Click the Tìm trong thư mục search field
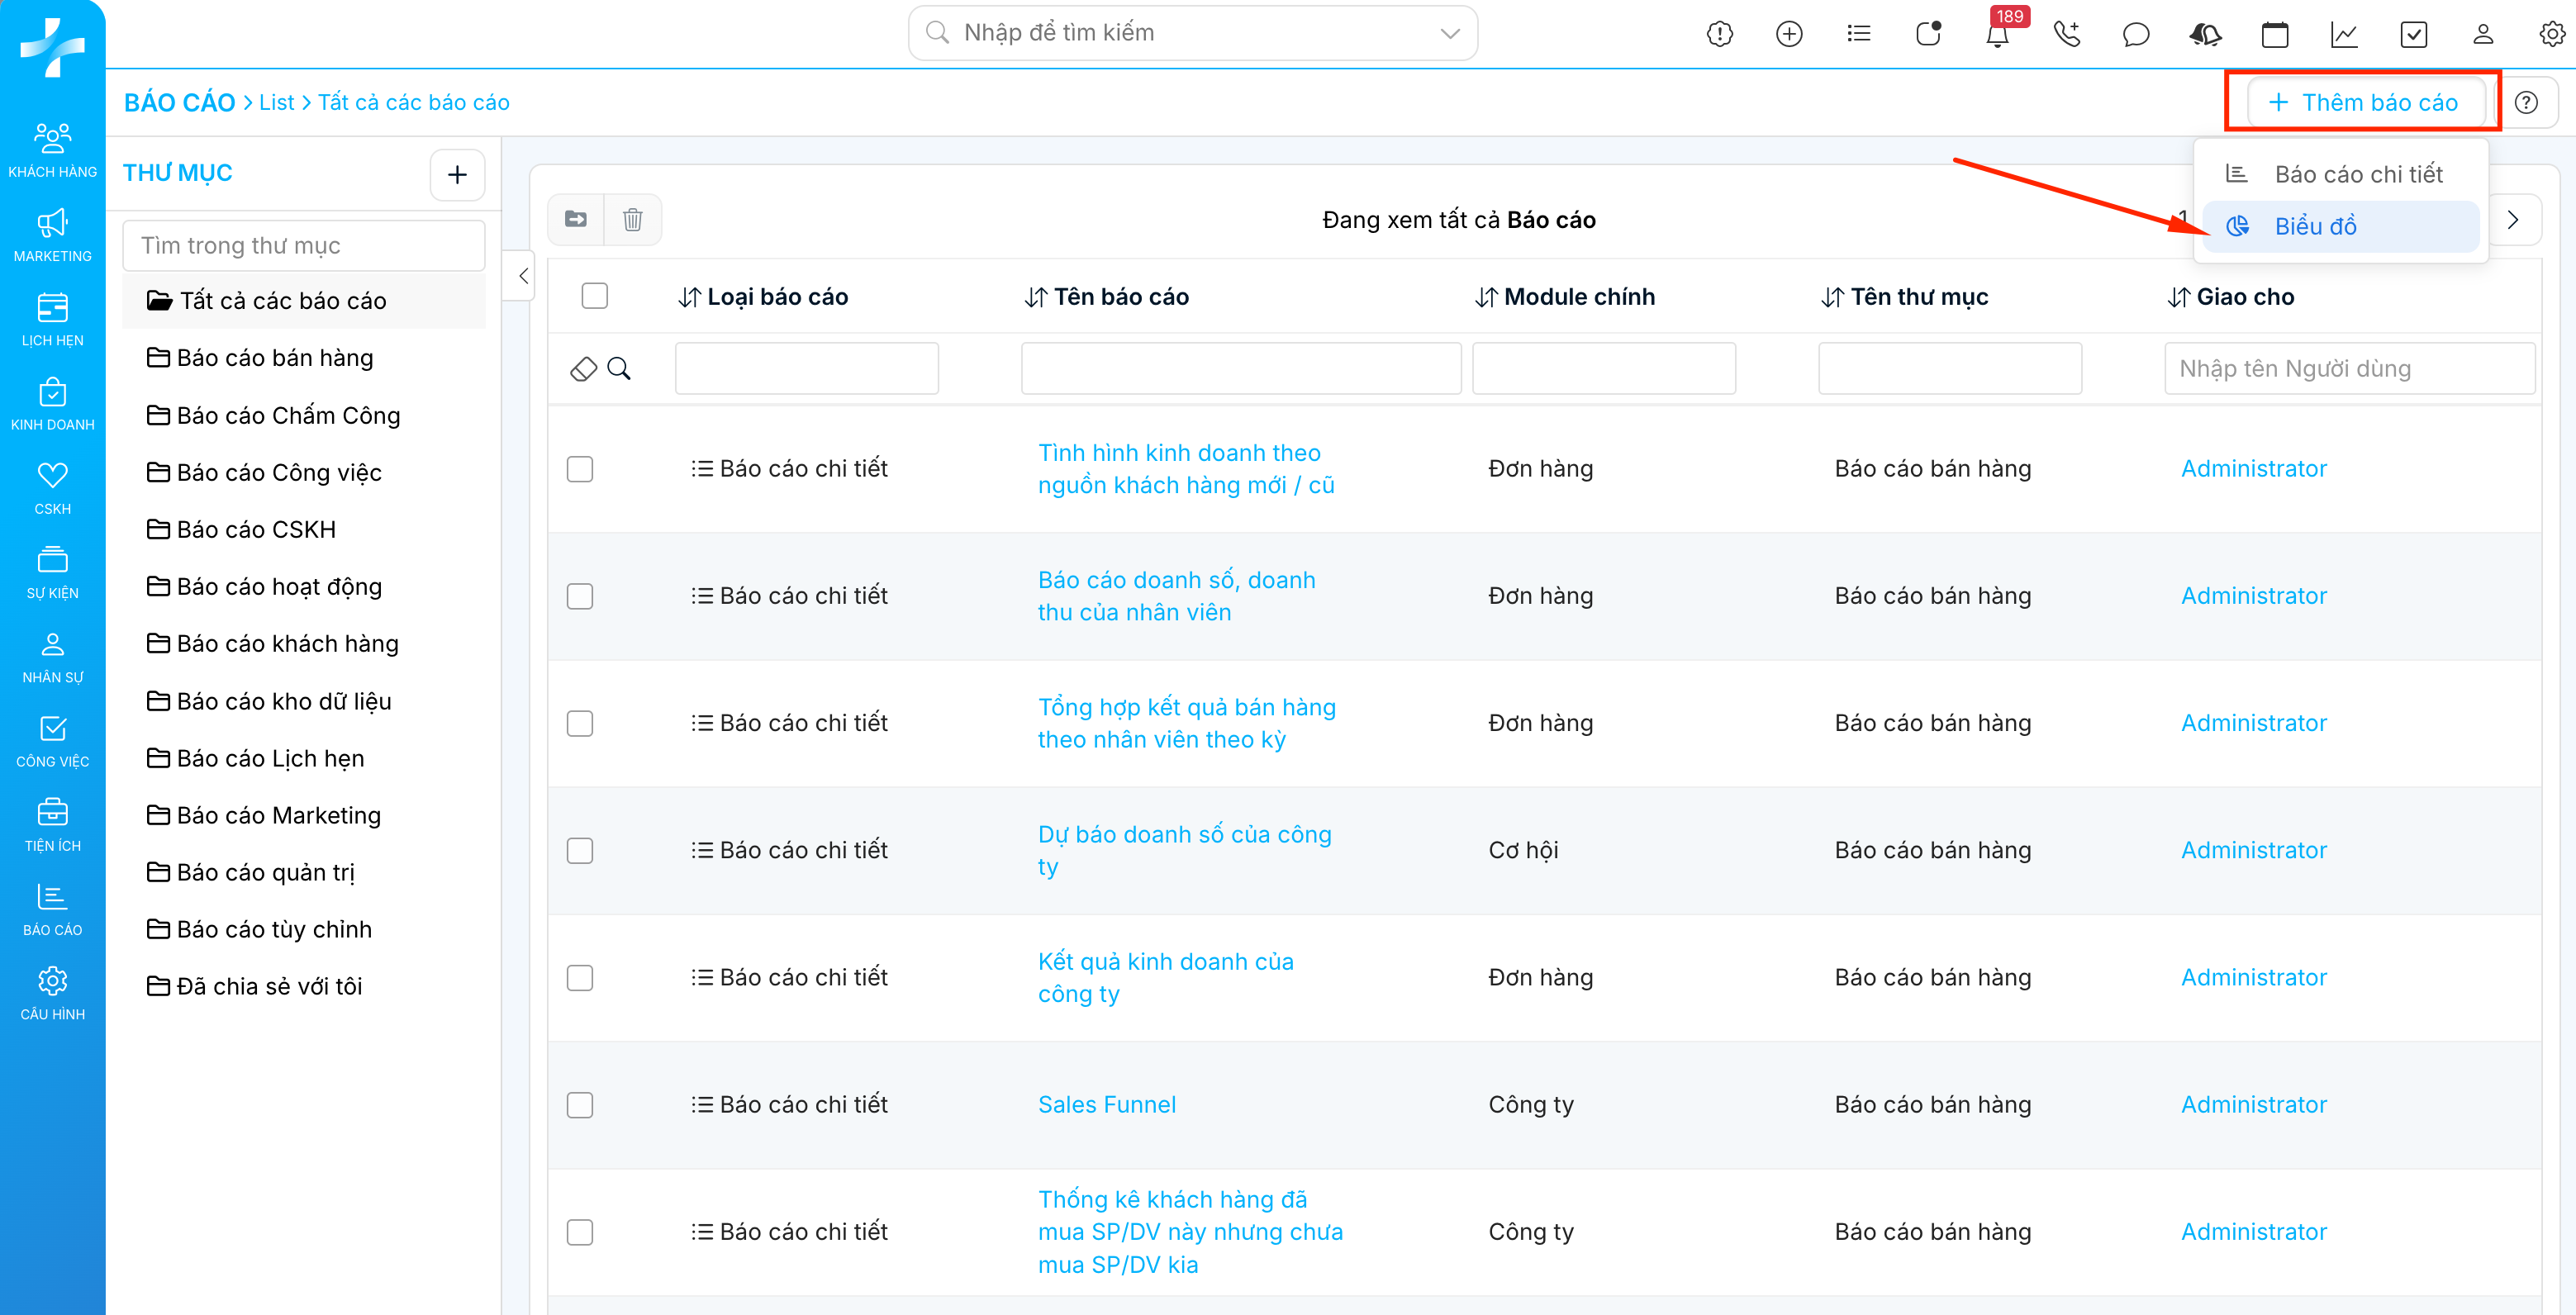The image size is (2576, 1315). point(304,246)
